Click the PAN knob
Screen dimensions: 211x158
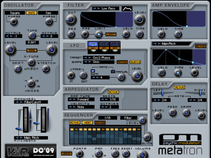pos(99,154)
